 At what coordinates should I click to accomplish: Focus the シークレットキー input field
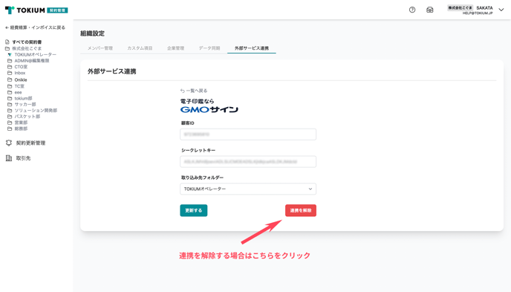click(248, 162)
